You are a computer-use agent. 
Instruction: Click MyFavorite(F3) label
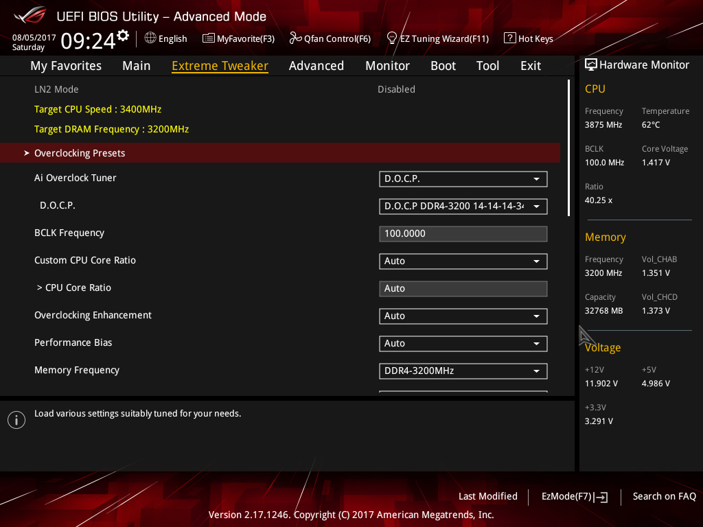pyautogui.click(x=246, y=38)
